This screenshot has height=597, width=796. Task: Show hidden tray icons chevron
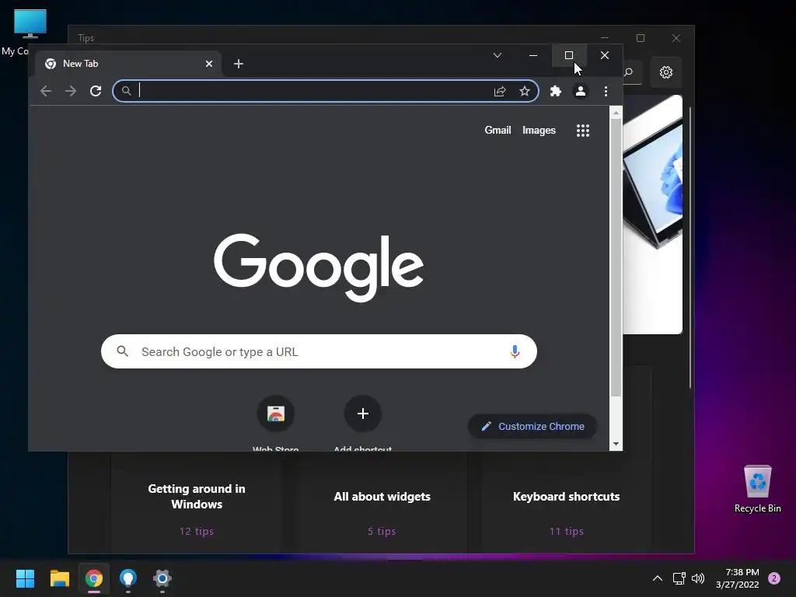(657, 578)
